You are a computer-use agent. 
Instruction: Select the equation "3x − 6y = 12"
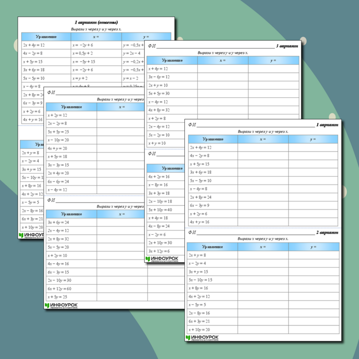click(x=159, y=77)
